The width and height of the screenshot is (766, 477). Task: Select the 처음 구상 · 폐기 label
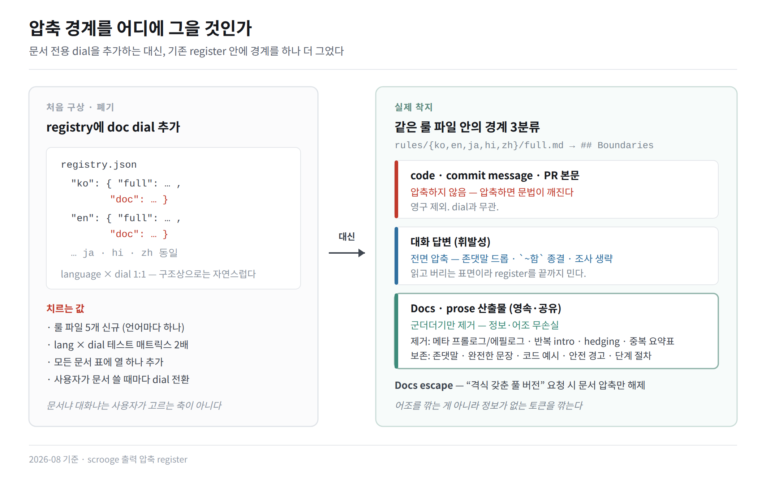[x=80, y=107]
